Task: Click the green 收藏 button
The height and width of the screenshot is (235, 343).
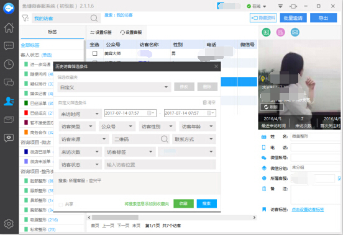Action: (183, 203)
